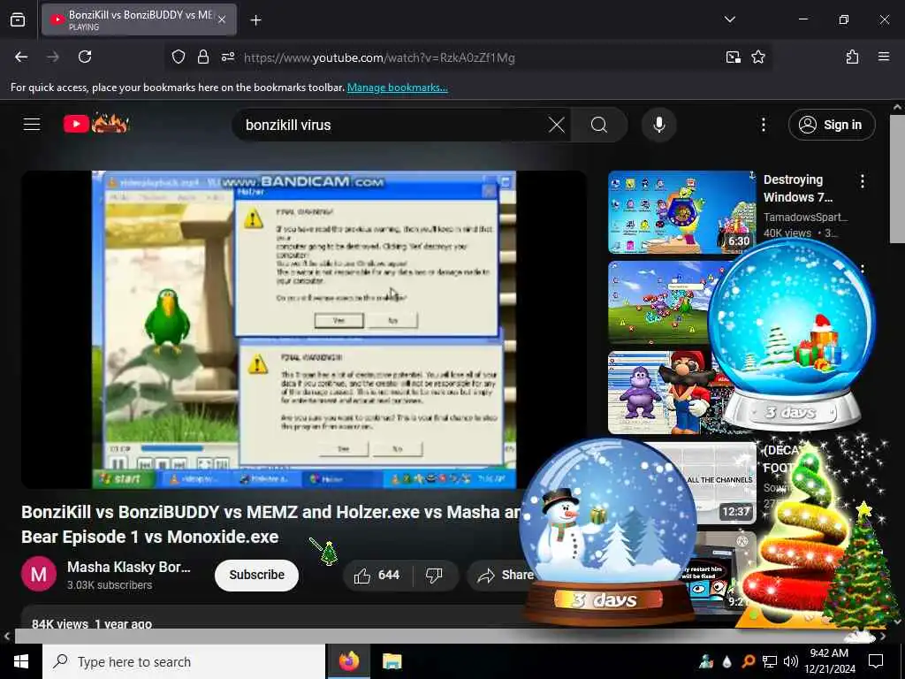Open volume control in system tray
Viewport: 905px width, 679px height.
click(x=791, y=661)
